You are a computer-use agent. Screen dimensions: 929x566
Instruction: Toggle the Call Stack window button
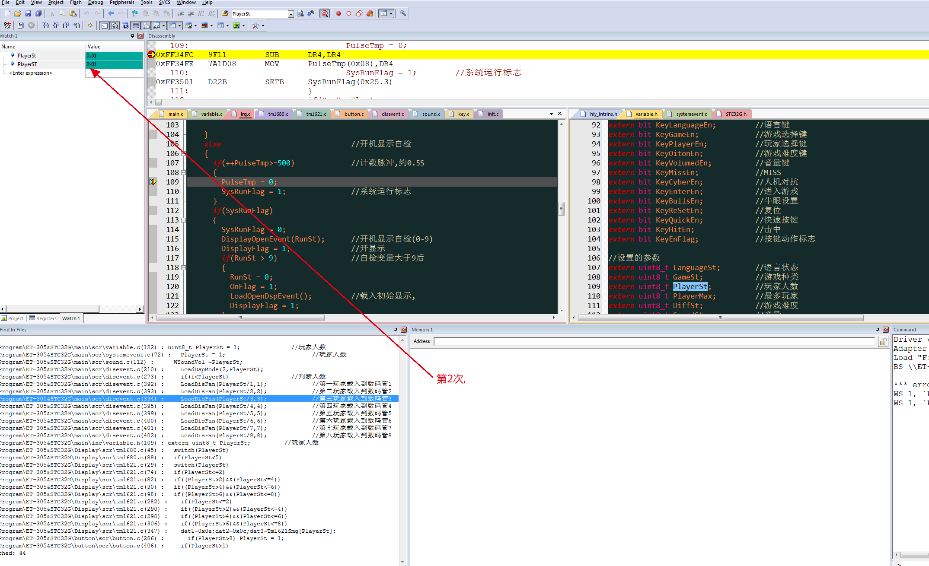click(x=146, y=26)
